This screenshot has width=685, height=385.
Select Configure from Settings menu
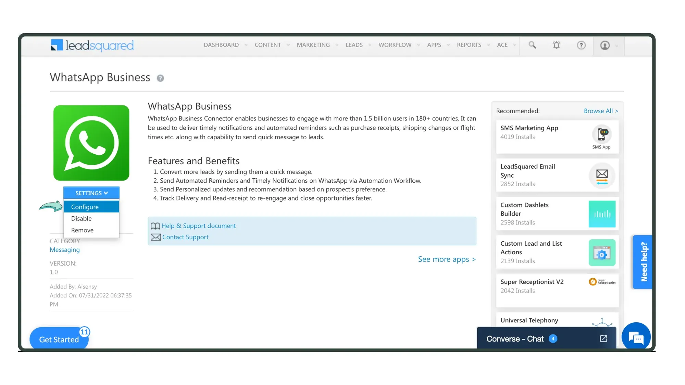pos(91,207)
